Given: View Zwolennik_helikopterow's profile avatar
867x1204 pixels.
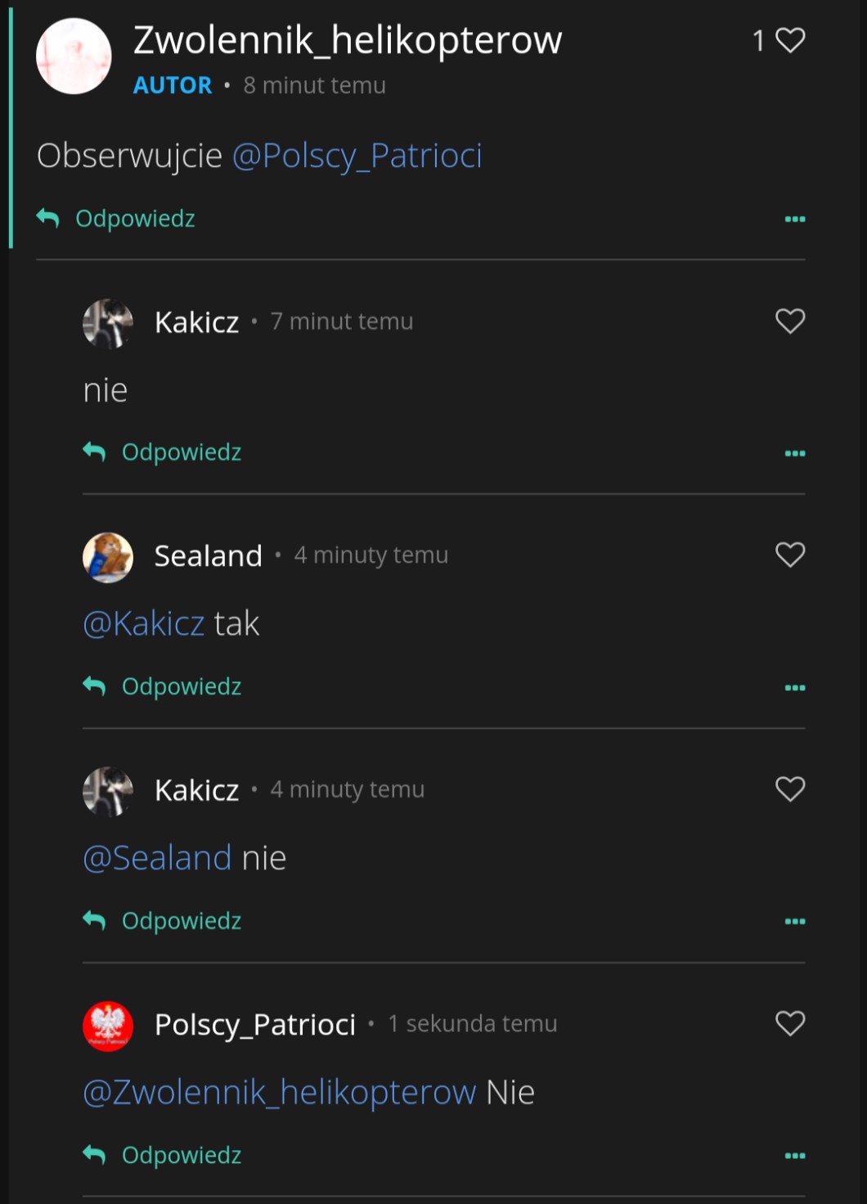Looking at the screenshot, I should 74,56.
